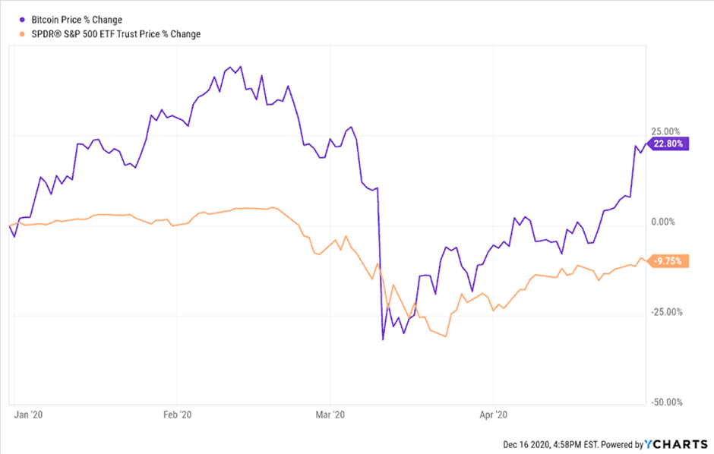Click the Bitcoin line's mid-February peak

click(x=240, y=66)
